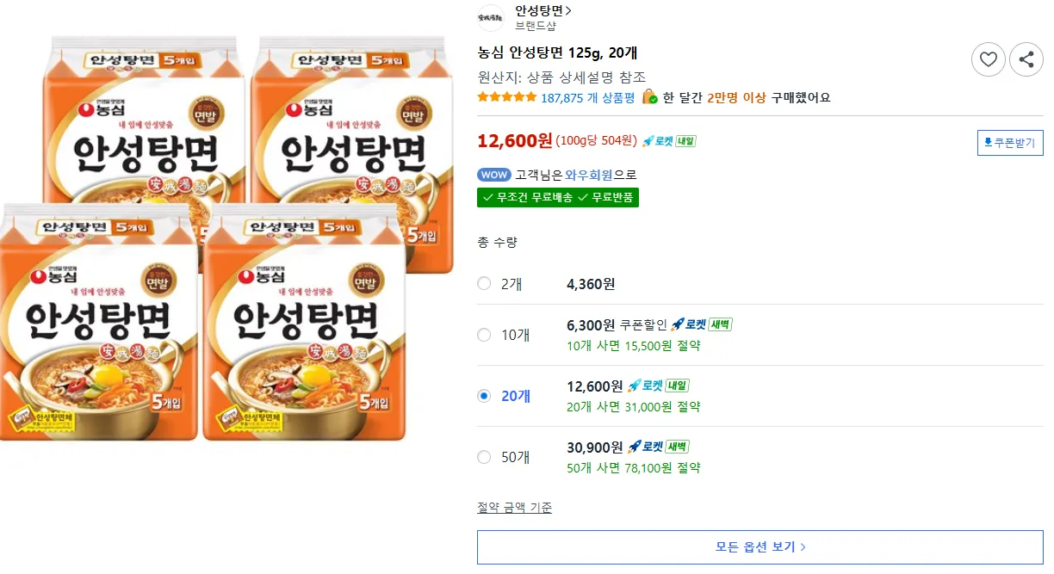Click the share icon button
The image size is (1054, 574).
(x=1026, y=59)
